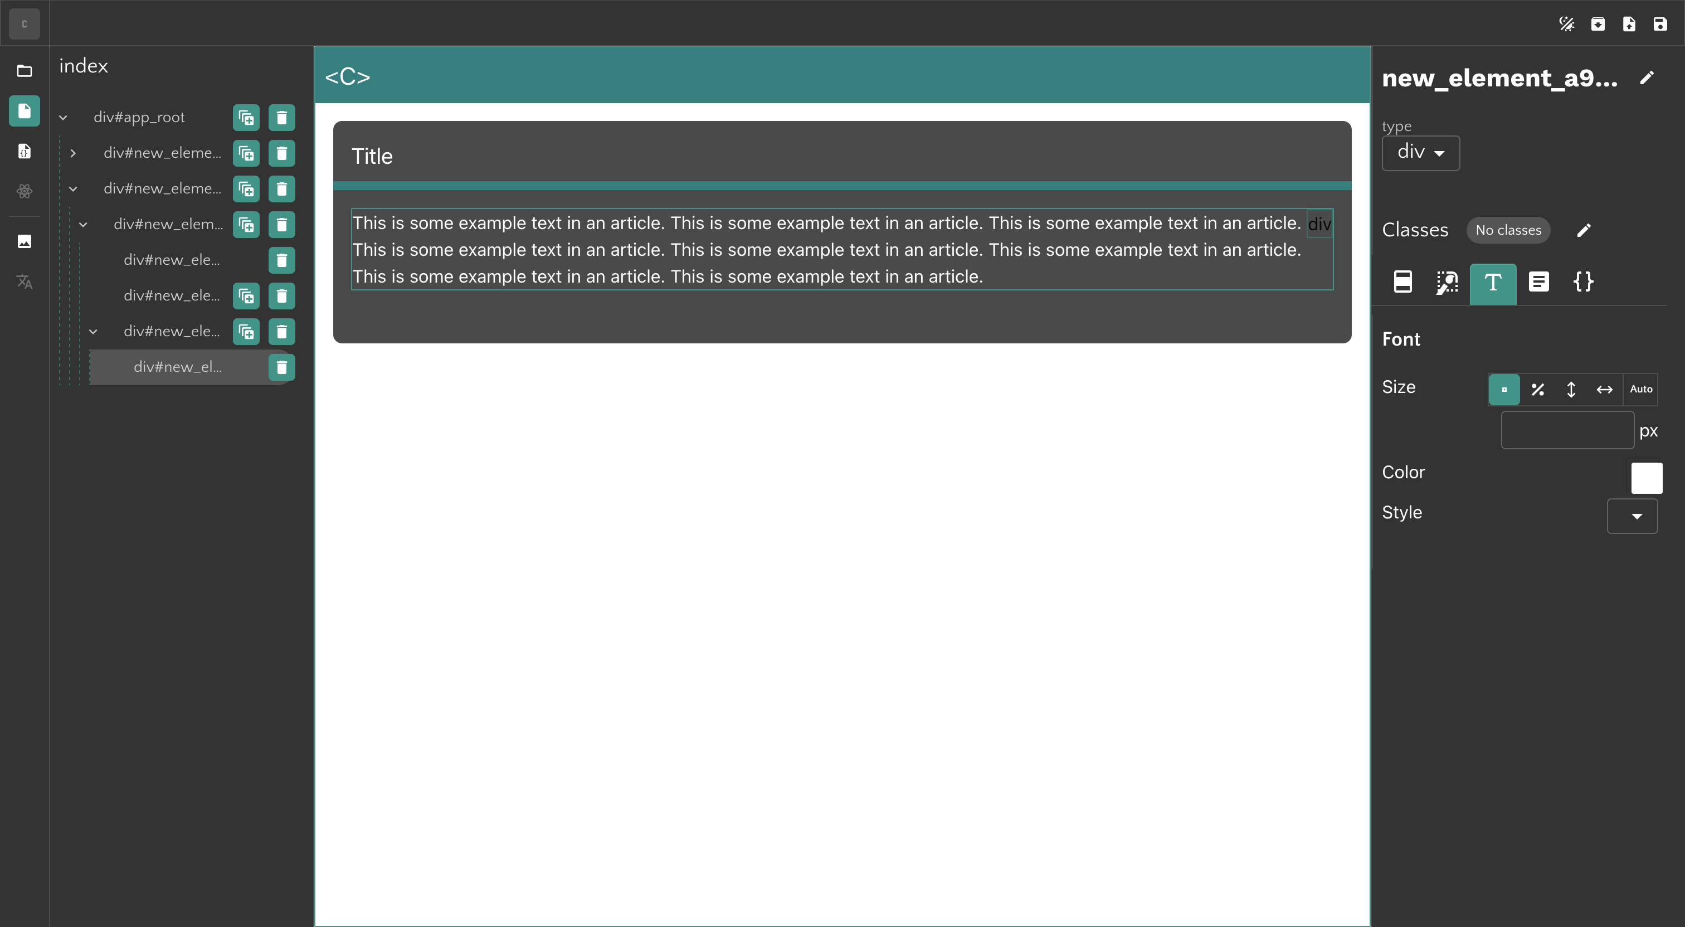Click the No classes chip
Viewport: 1685px width, 927px height.
pos(1508,230)
